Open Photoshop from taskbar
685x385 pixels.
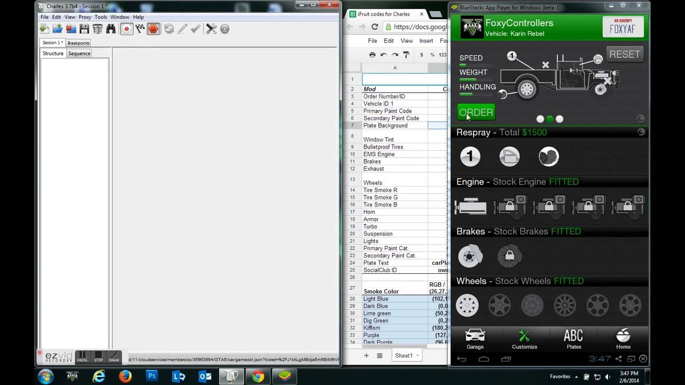click(x=152, y=376)
